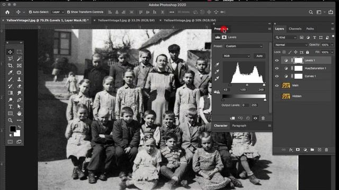Open the Search icon in the options bar
Screen dimensions: 339x190
tap(311, 12)
